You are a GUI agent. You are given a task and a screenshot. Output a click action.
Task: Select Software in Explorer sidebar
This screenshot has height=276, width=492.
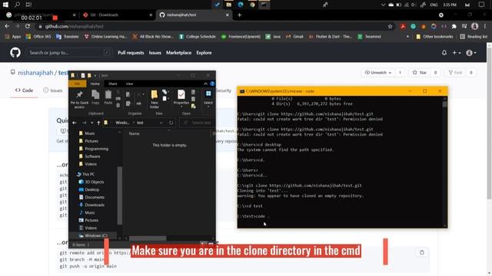(92, 156)
